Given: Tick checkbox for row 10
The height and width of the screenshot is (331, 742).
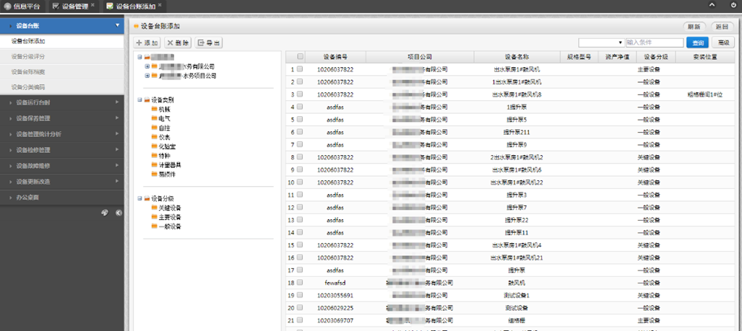Looking at the screenshot, I should pos(300,182).
